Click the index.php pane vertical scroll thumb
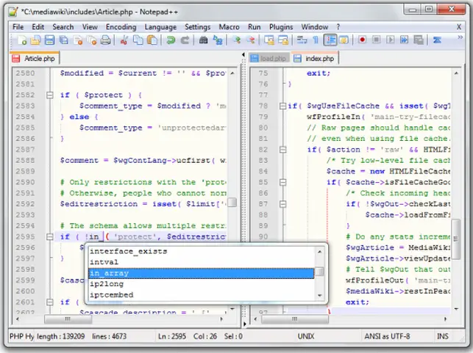The width and height of the screenshot is (473, 353). [456, 239]
